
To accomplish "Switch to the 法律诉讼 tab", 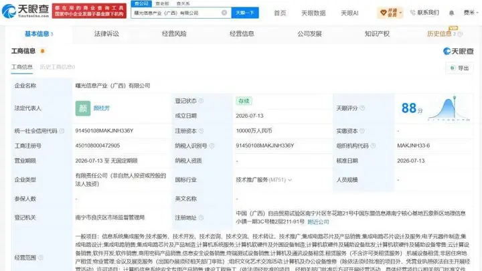I will [x=106, y=34].
